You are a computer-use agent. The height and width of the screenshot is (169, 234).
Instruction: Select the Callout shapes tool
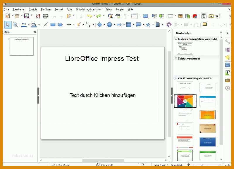click(x=138, y=25)
